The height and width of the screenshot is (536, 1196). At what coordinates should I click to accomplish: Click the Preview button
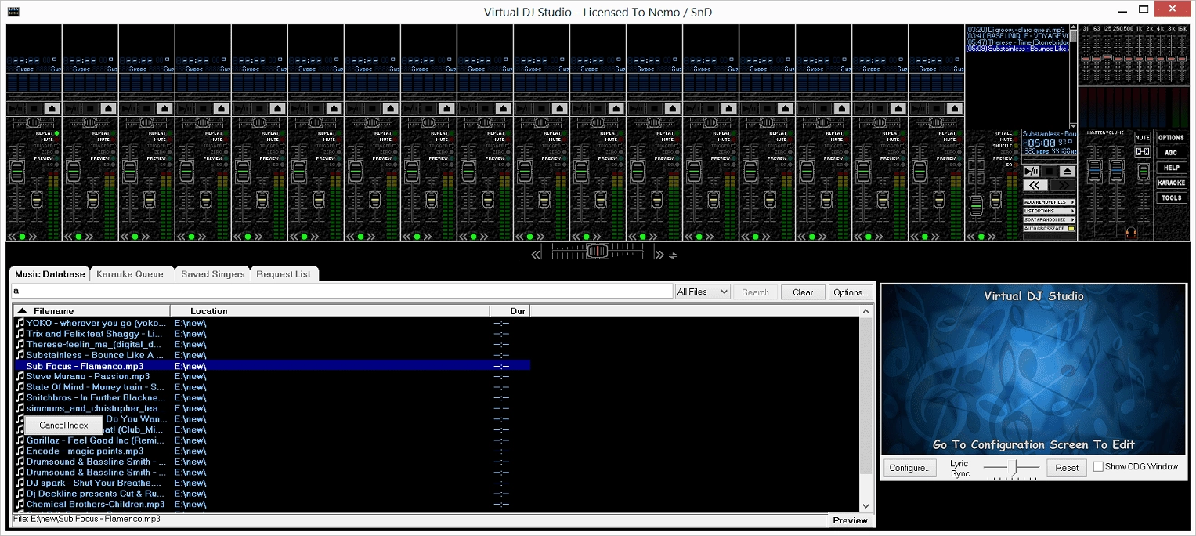coord(851,520)
